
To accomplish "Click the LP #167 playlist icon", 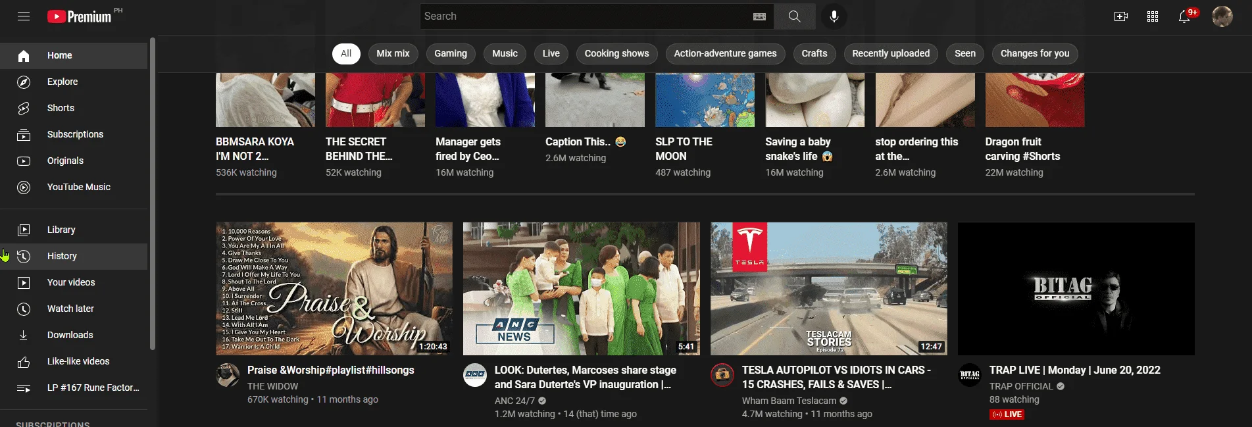I will pyautogui.click(x=24, y=388).
